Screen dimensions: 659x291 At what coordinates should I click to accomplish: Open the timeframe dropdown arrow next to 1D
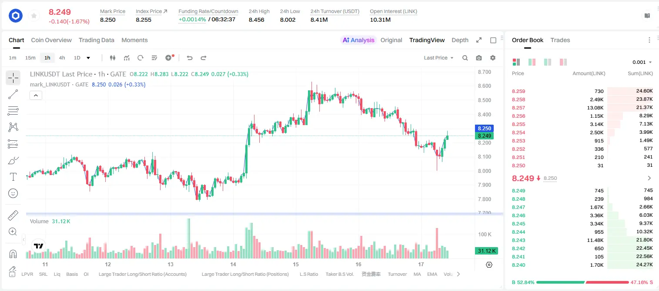pyautogui.click(x=88, y=58)
